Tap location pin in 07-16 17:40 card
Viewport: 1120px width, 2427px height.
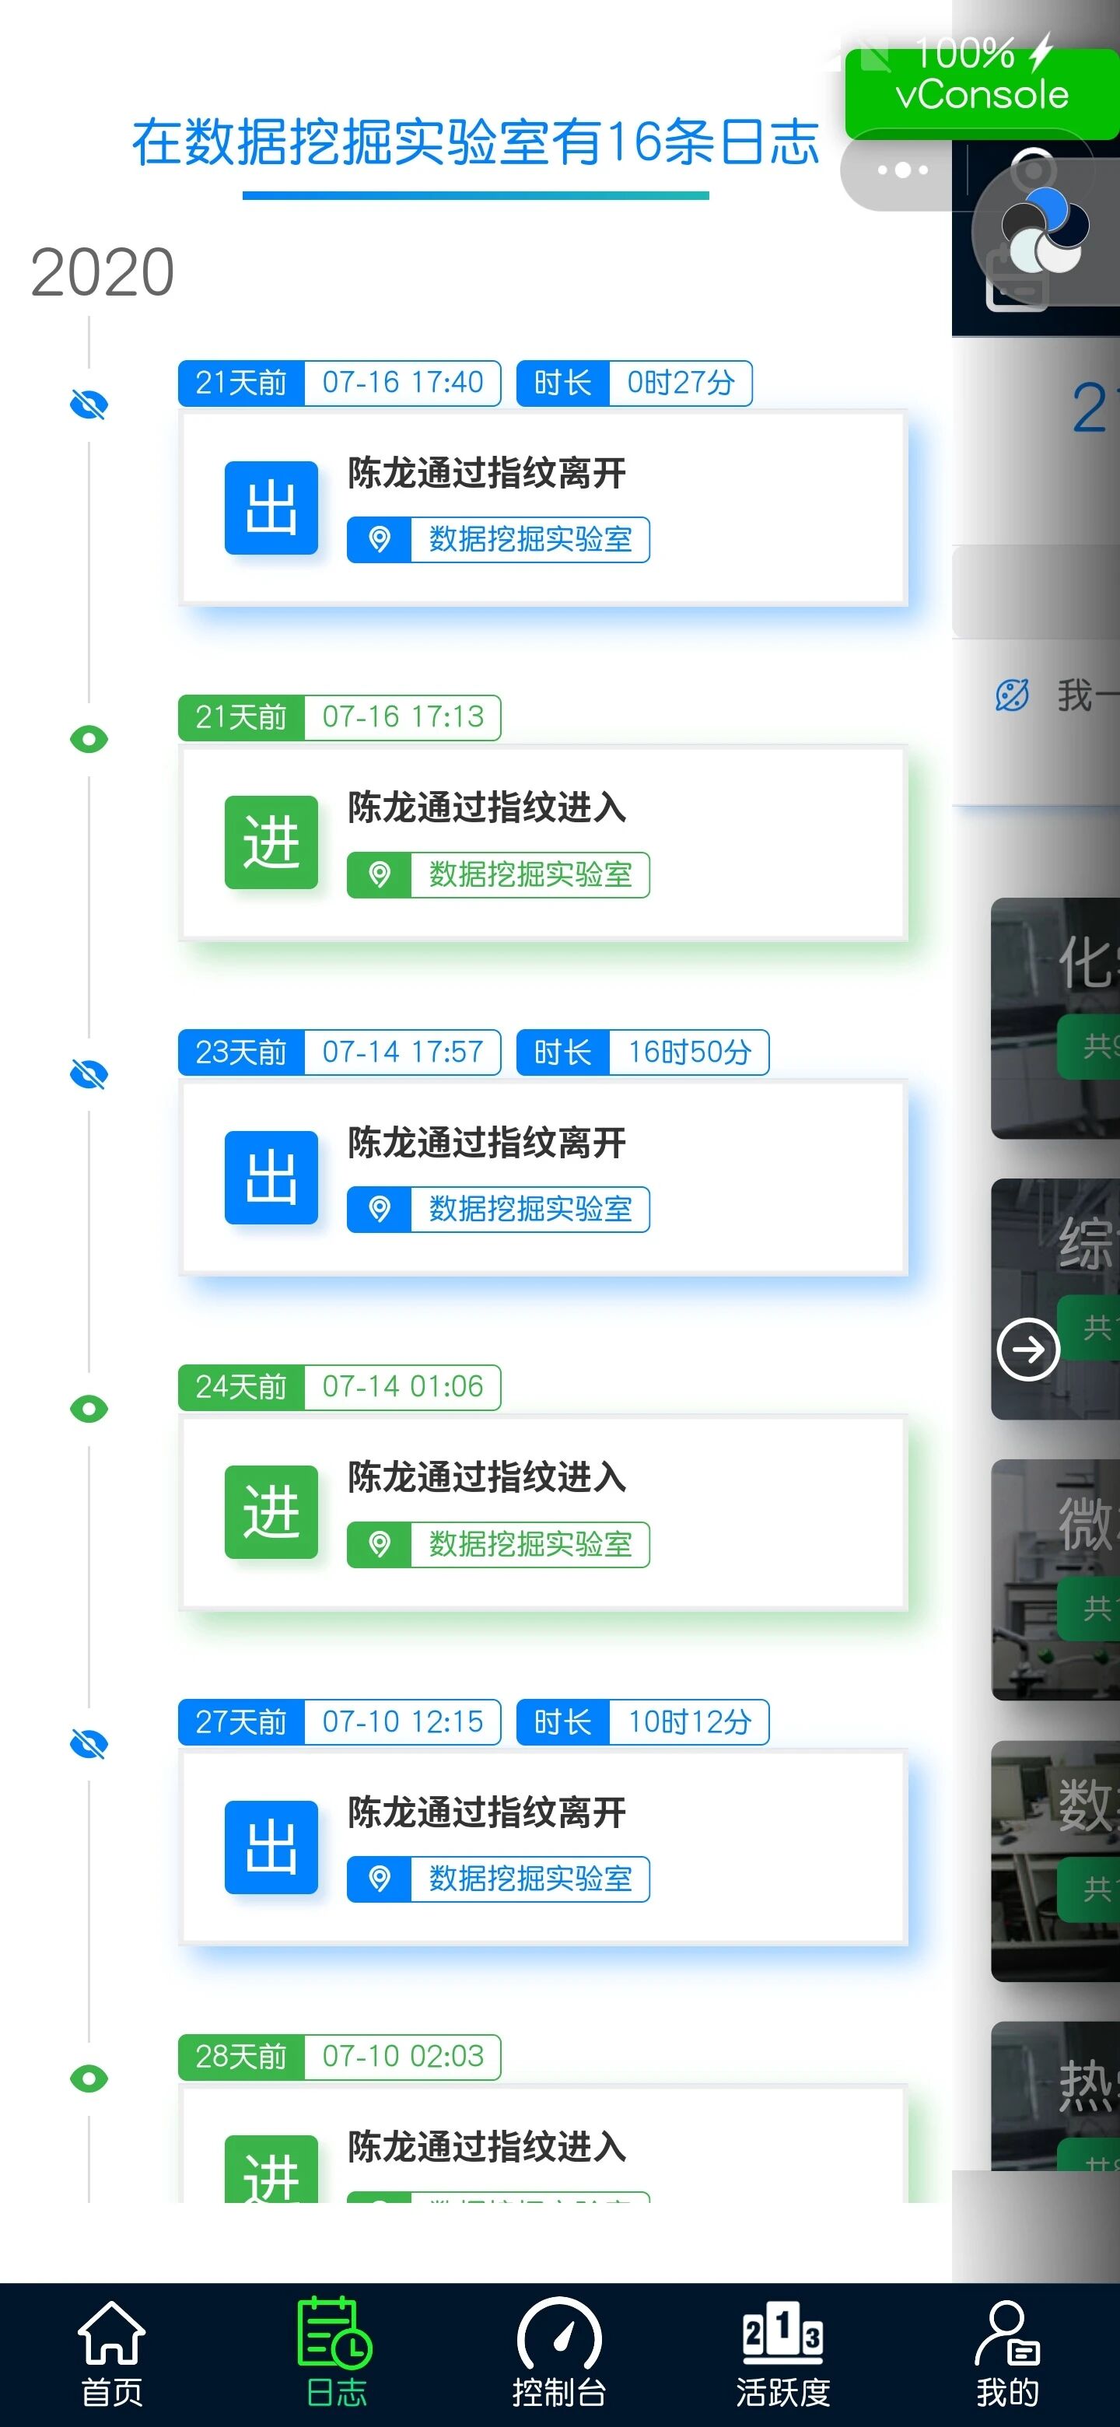(x=380, y=540)
